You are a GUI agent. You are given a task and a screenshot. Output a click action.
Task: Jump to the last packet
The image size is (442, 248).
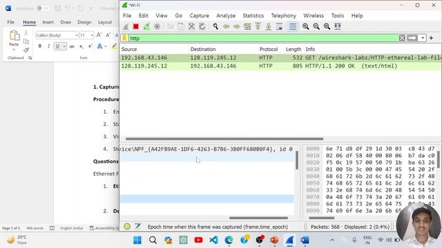point(269,26)
